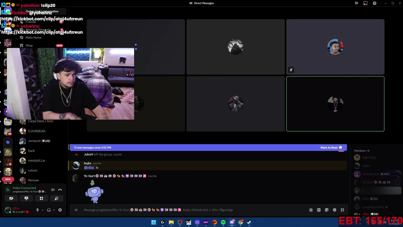Viewport: 403px width, 227px height.
Task: Open Spotify from taskbar
Action: click(x=223, y=222)
